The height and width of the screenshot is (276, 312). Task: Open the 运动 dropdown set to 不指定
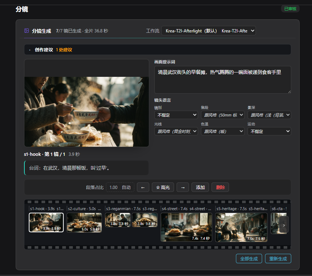pos(269,131)
